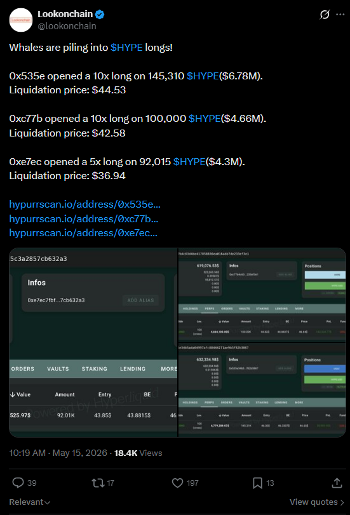Click the bookmark count 13
This screenshot has width=350, height=515.
click(270, 483)
